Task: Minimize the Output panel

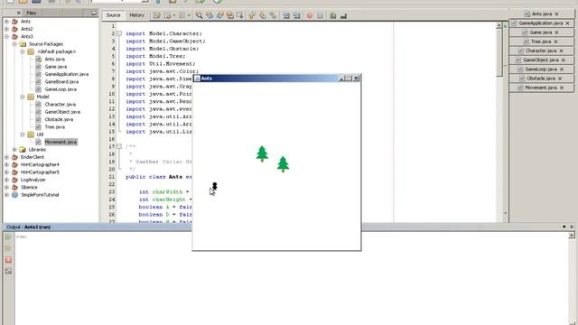Action: pyautogui.click(x=564, y=227)
